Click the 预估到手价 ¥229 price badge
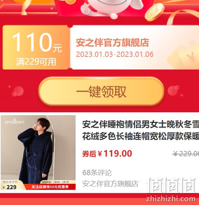This screenshot has width=199, height=205. point(11,185)
